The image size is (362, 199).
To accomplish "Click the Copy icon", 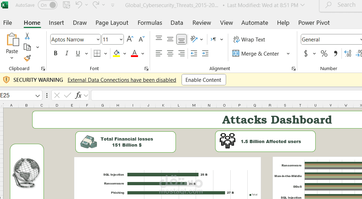I will pos(27,47).
